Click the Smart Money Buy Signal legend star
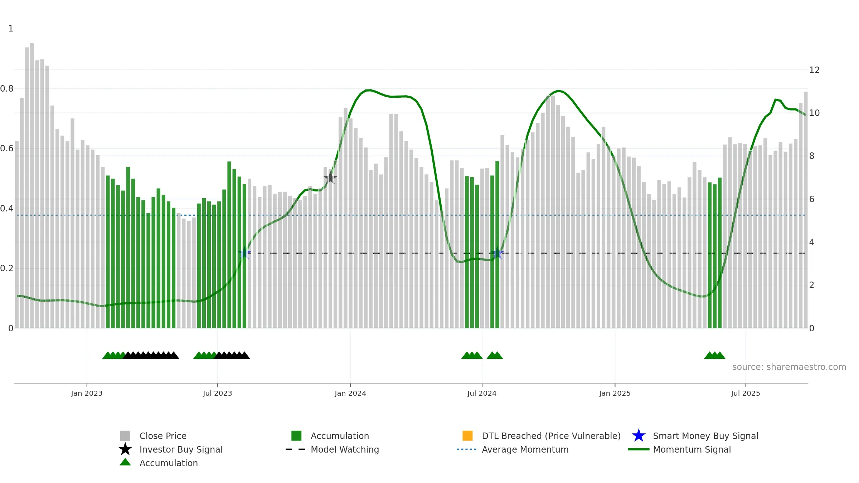The width and height of the screenshot is (859, 483). click(639, 436)
